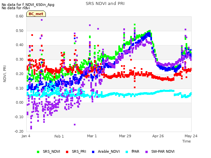The image size is (211, 158).
Task: Click the Jan 4 x-axis tick label
Action: [26, 136]
